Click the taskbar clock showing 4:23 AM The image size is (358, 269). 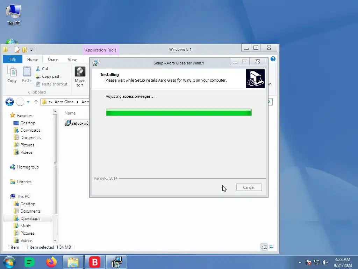(x=343, y=262)
